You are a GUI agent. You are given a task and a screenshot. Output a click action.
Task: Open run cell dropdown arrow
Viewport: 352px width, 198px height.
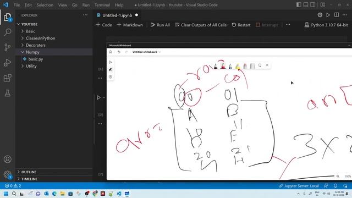tap(104, 97)
